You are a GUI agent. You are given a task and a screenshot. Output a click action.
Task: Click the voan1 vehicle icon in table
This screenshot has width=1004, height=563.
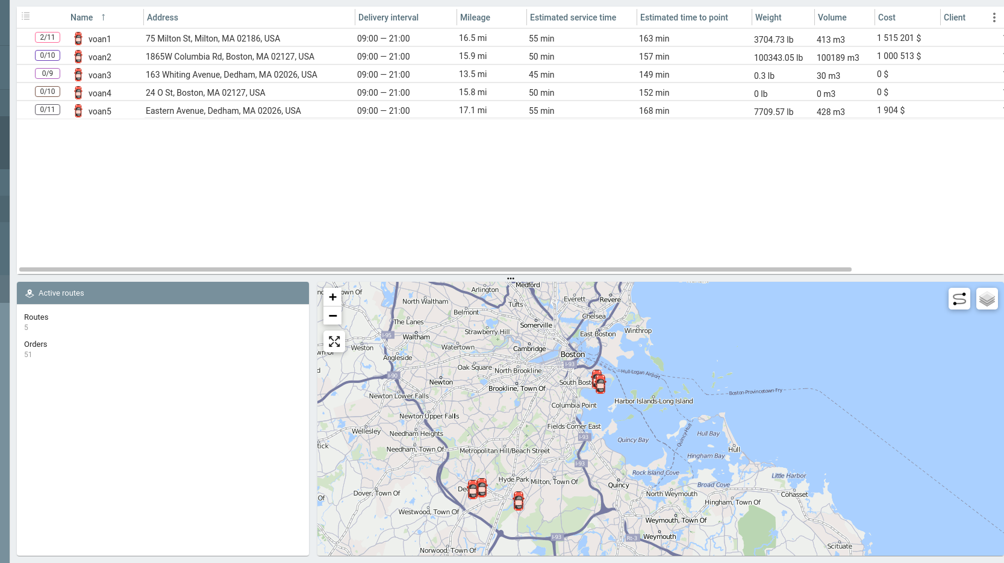pyautogui.click(x=78, y=39)
